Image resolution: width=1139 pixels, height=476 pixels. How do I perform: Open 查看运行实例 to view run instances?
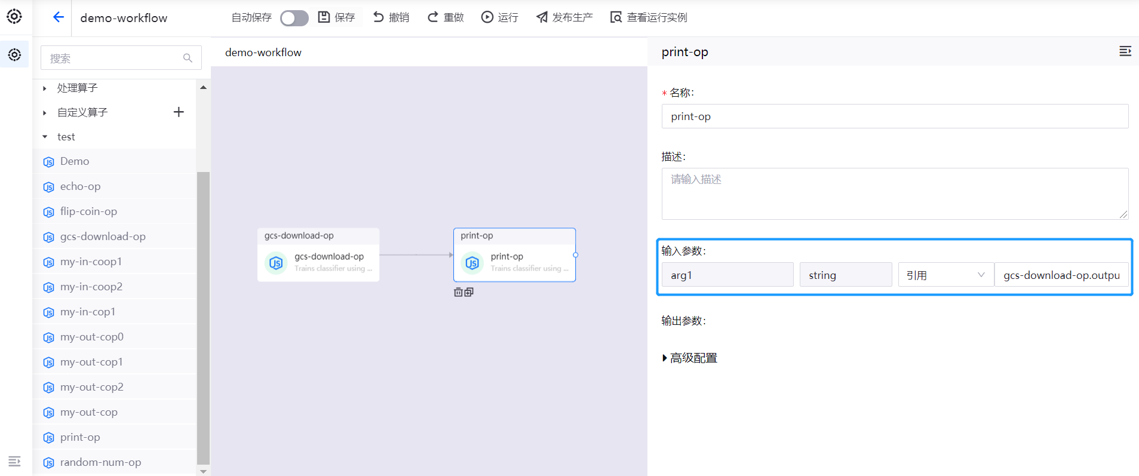(x=649, y=17)
